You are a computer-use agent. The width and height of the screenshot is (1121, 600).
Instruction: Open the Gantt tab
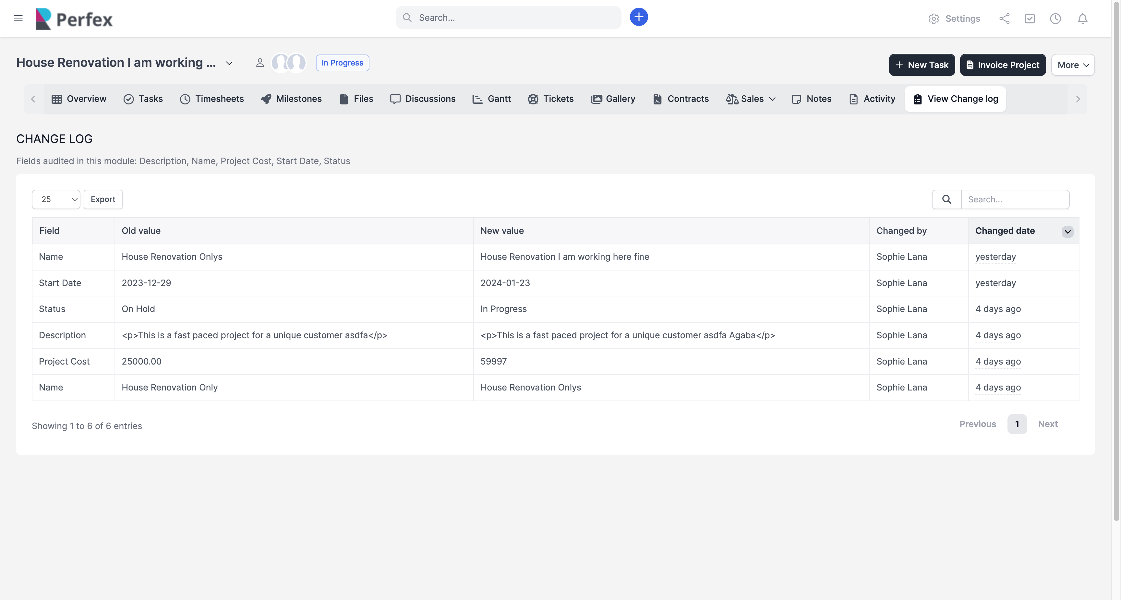492,99
